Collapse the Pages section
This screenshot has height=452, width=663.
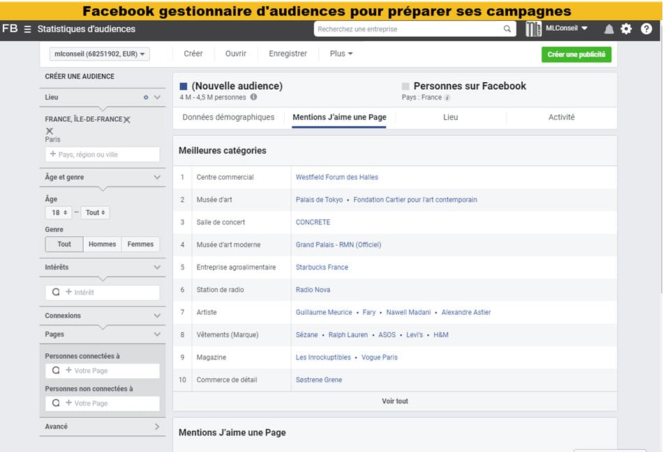(x=157, y=334)
